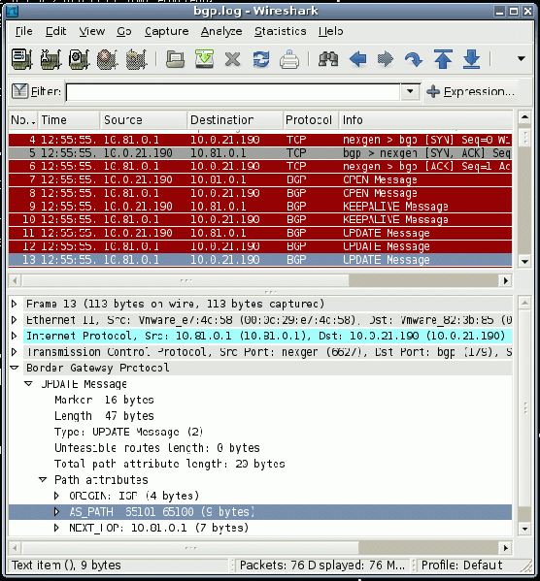Sort packets by the Time column
This screenshot has height=581, width=540.
69,120
